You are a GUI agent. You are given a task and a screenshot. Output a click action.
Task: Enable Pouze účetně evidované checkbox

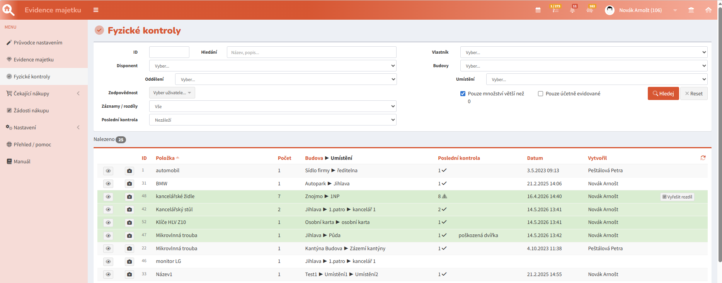point(541,93)
